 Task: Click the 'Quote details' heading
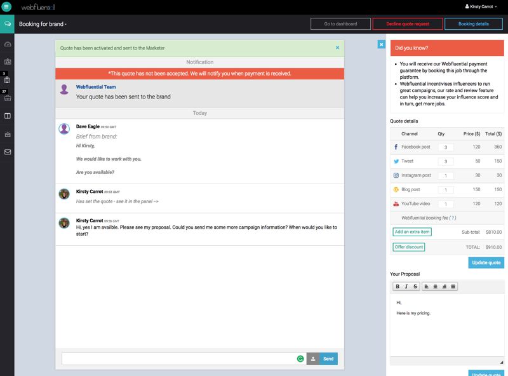pos(404,121)
